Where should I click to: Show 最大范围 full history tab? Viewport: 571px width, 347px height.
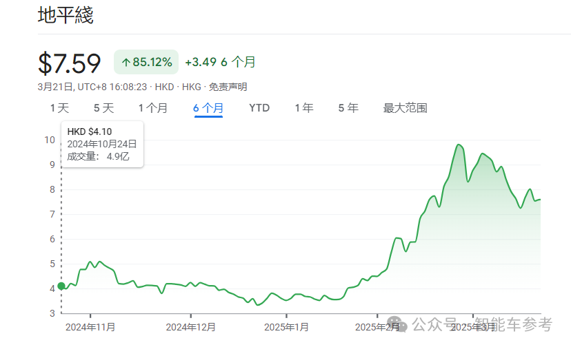click(x=405, y=108)
